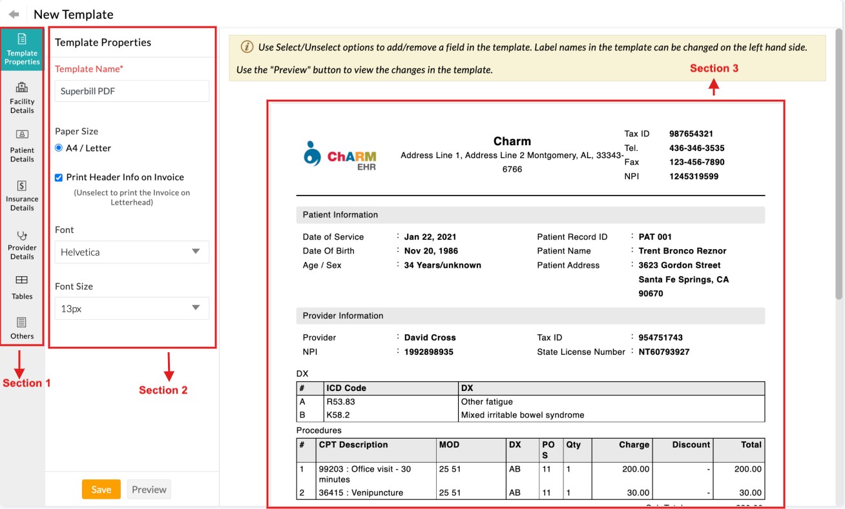845x509 pixels.
Task: Open the Facility Details panel
Action: [22, 98]
